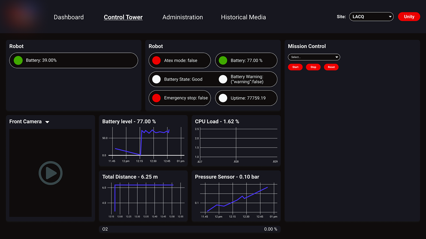
Task: Expand the Front Camera selector arrow
Action: tap(47, 122)
